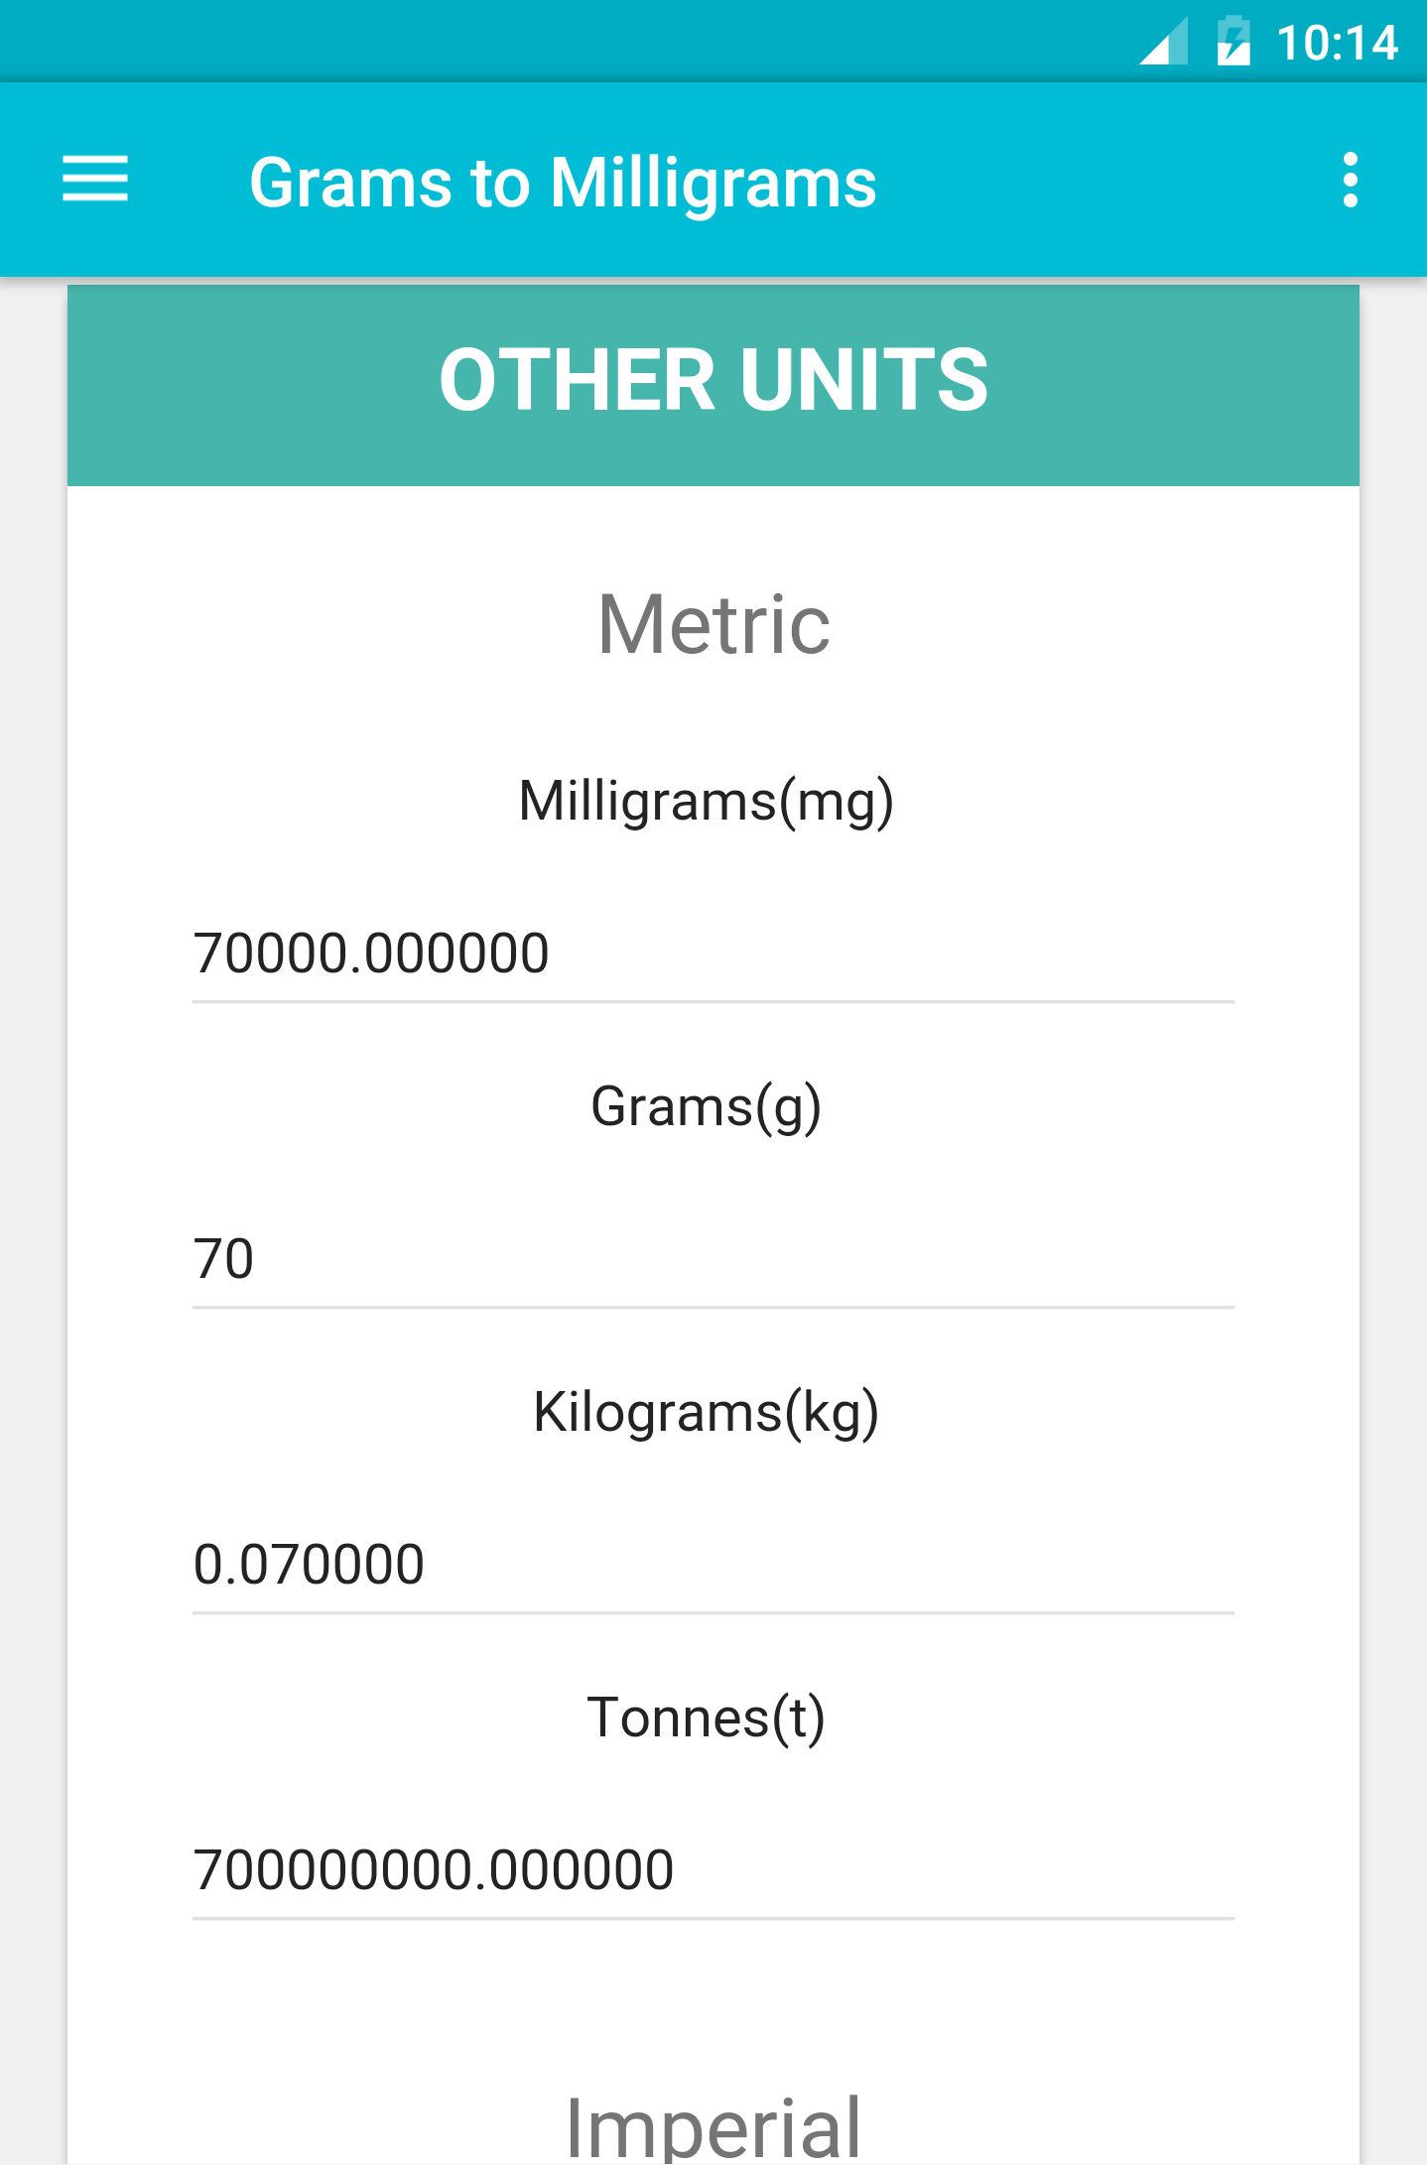The width and height of the screenshot is (1427, 2165).
Task: Select the Metric section heading
Action: click(x=713, y=624)
